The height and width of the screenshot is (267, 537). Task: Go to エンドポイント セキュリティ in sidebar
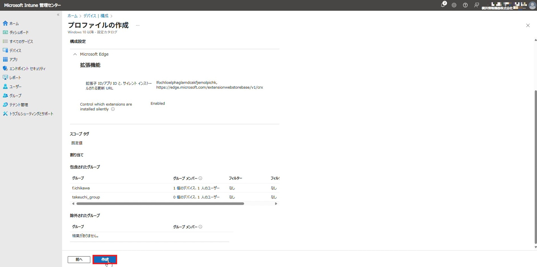pos(27,69)
